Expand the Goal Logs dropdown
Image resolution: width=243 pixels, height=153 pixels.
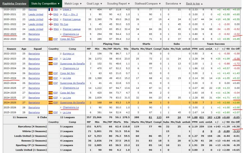click(x=95, y=4)
